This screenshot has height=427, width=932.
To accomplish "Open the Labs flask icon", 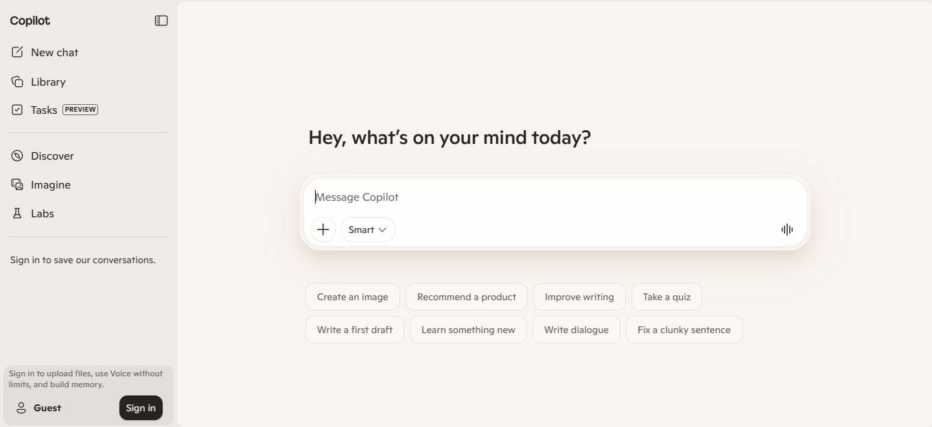I will pos(17,213).
